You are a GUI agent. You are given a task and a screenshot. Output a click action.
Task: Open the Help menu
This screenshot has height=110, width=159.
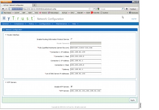point(75,24)
